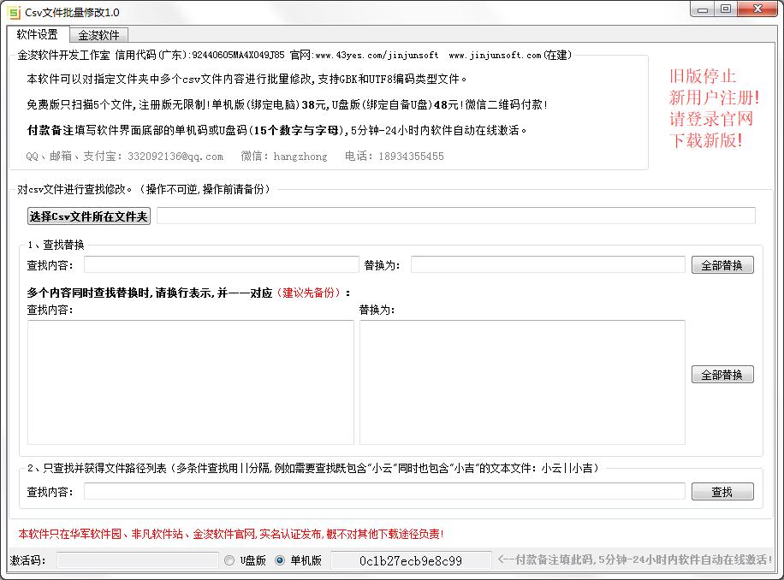Screen dimensions: 784x580
Task: Maximize the application window
Action: (726, 9)
